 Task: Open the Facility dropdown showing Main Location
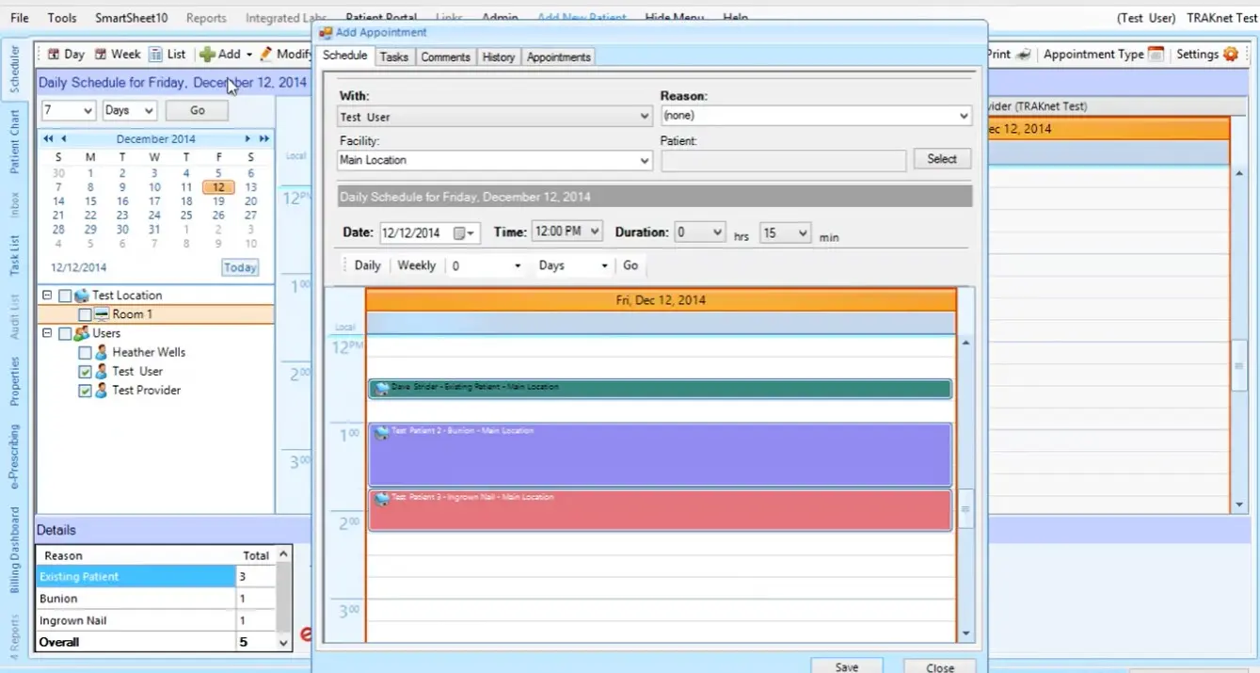point(644,160)
